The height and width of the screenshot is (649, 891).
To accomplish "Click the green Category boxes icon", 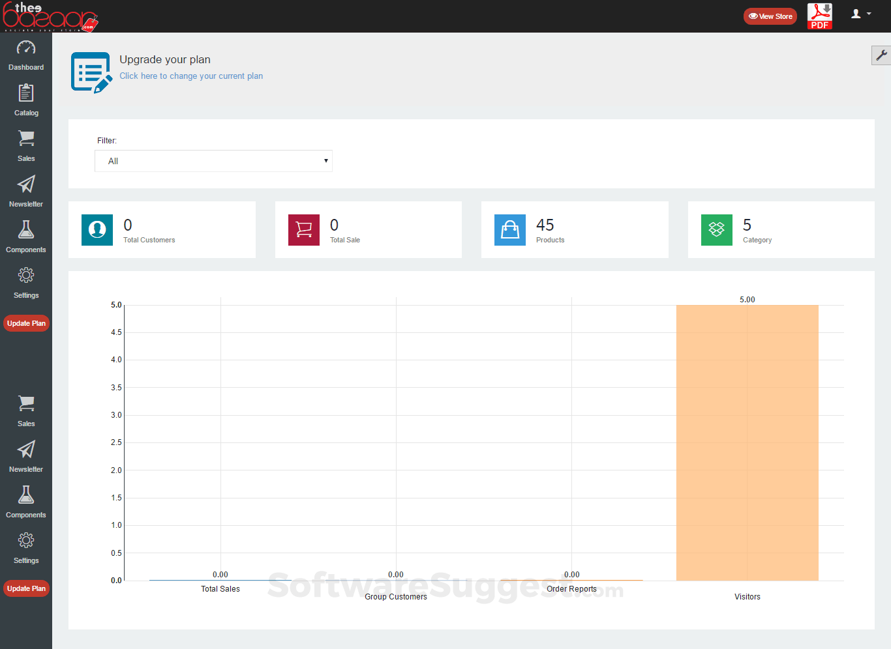I will click(717, 230).
